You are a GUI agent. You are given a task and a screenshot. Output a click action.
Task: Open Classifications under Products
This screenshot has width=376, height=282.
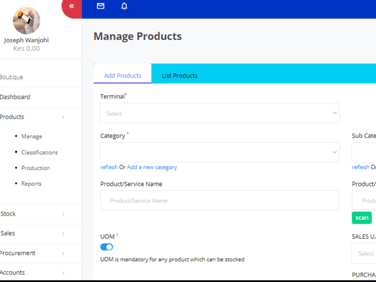[39, 153]
